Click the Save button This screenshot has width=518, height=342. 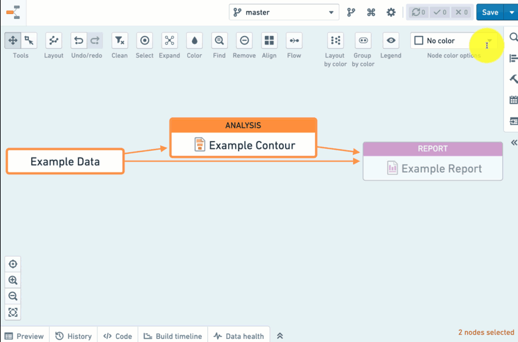[490, 12]
